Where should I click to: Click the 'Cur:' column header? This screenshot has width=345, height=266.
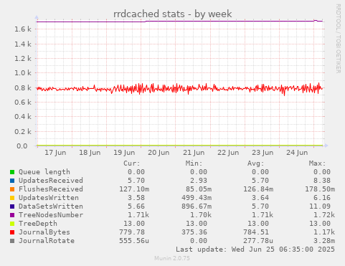point(131,163)
